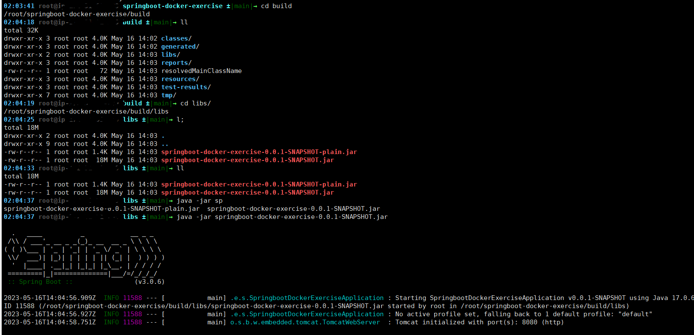Select the 'classes/' directory name

point(176,38)
